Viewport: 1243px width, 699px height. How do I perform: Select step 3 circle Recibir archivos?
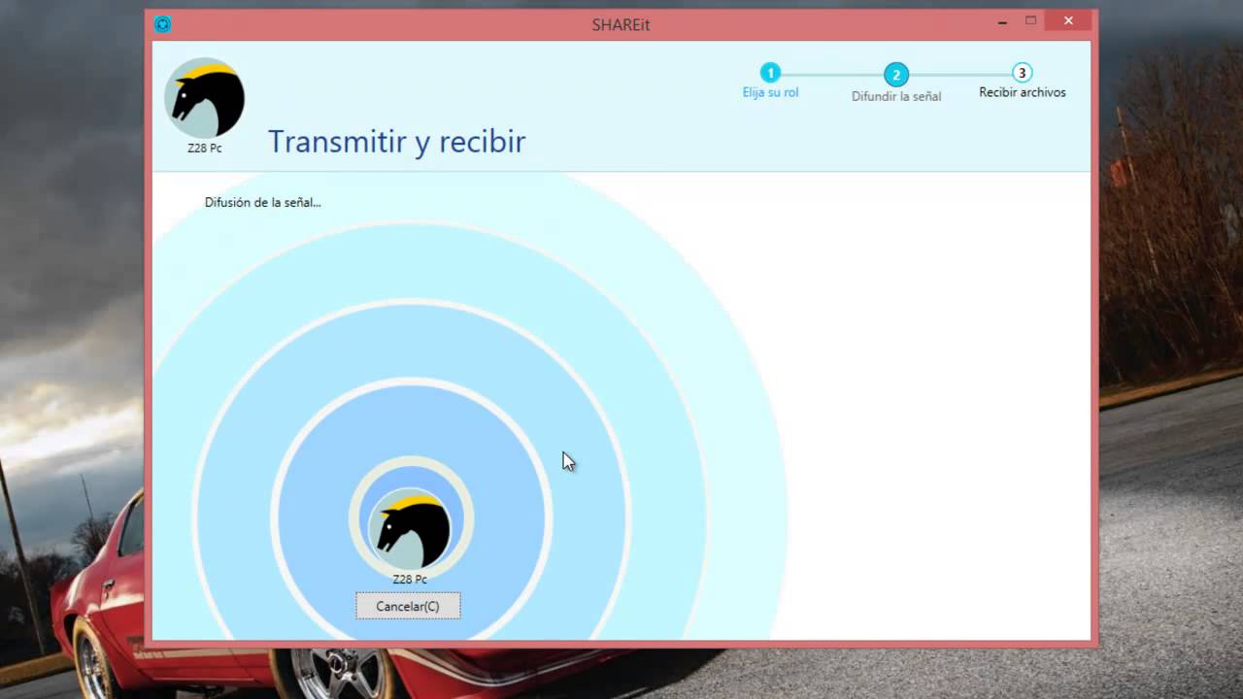point(1022,73)
